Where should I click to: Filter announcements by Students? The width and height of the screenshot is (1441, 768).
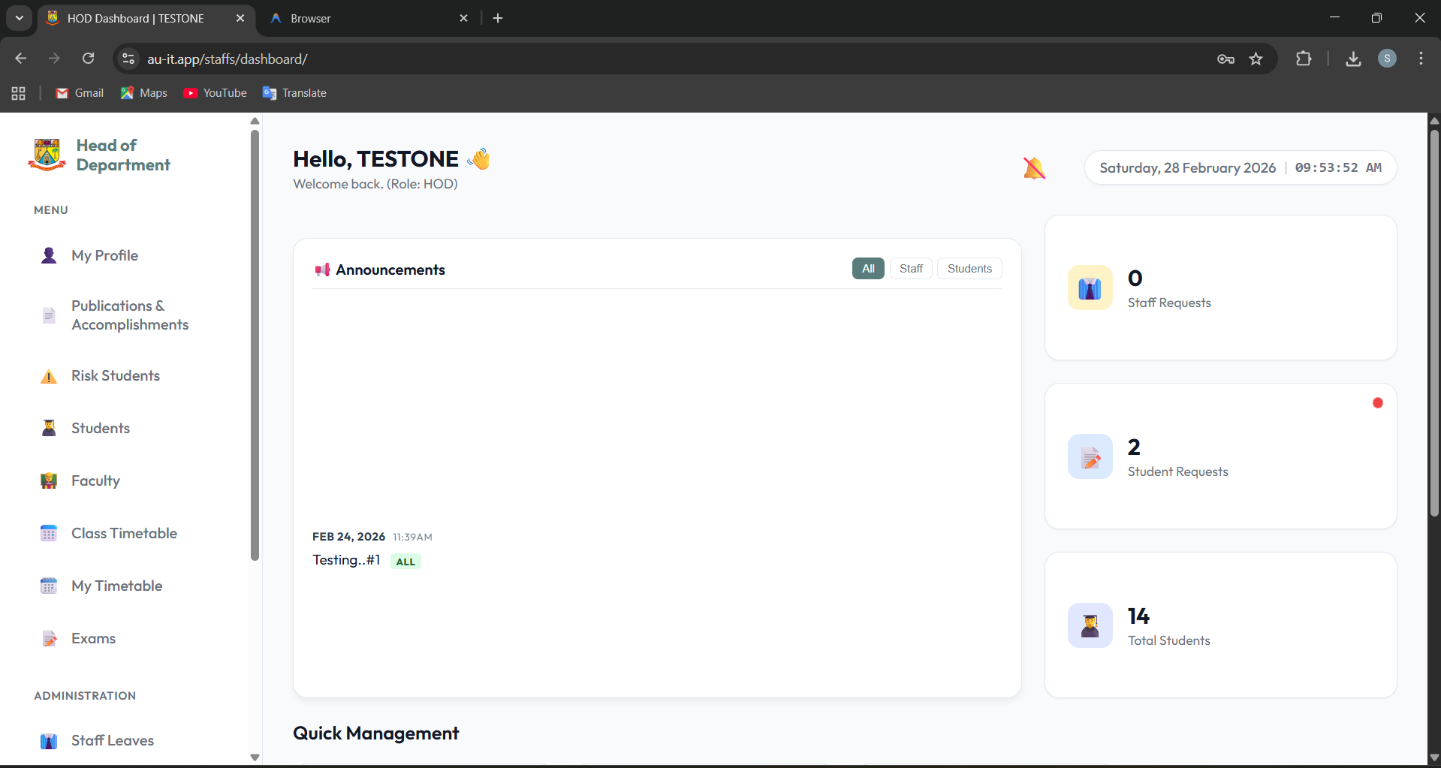(x=969, y=269)
